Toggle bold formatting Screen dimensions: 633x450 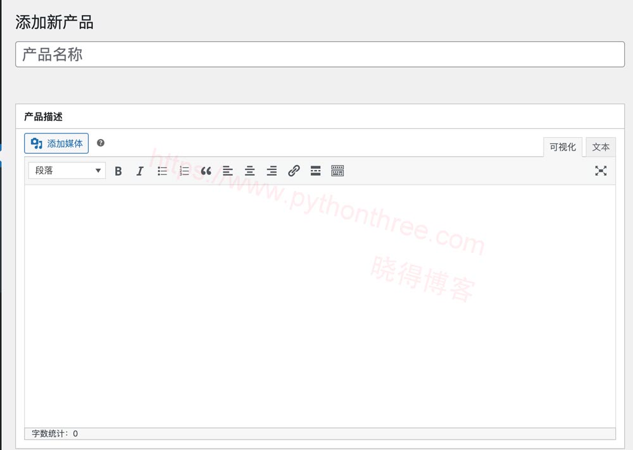click(x=118, y=171)
